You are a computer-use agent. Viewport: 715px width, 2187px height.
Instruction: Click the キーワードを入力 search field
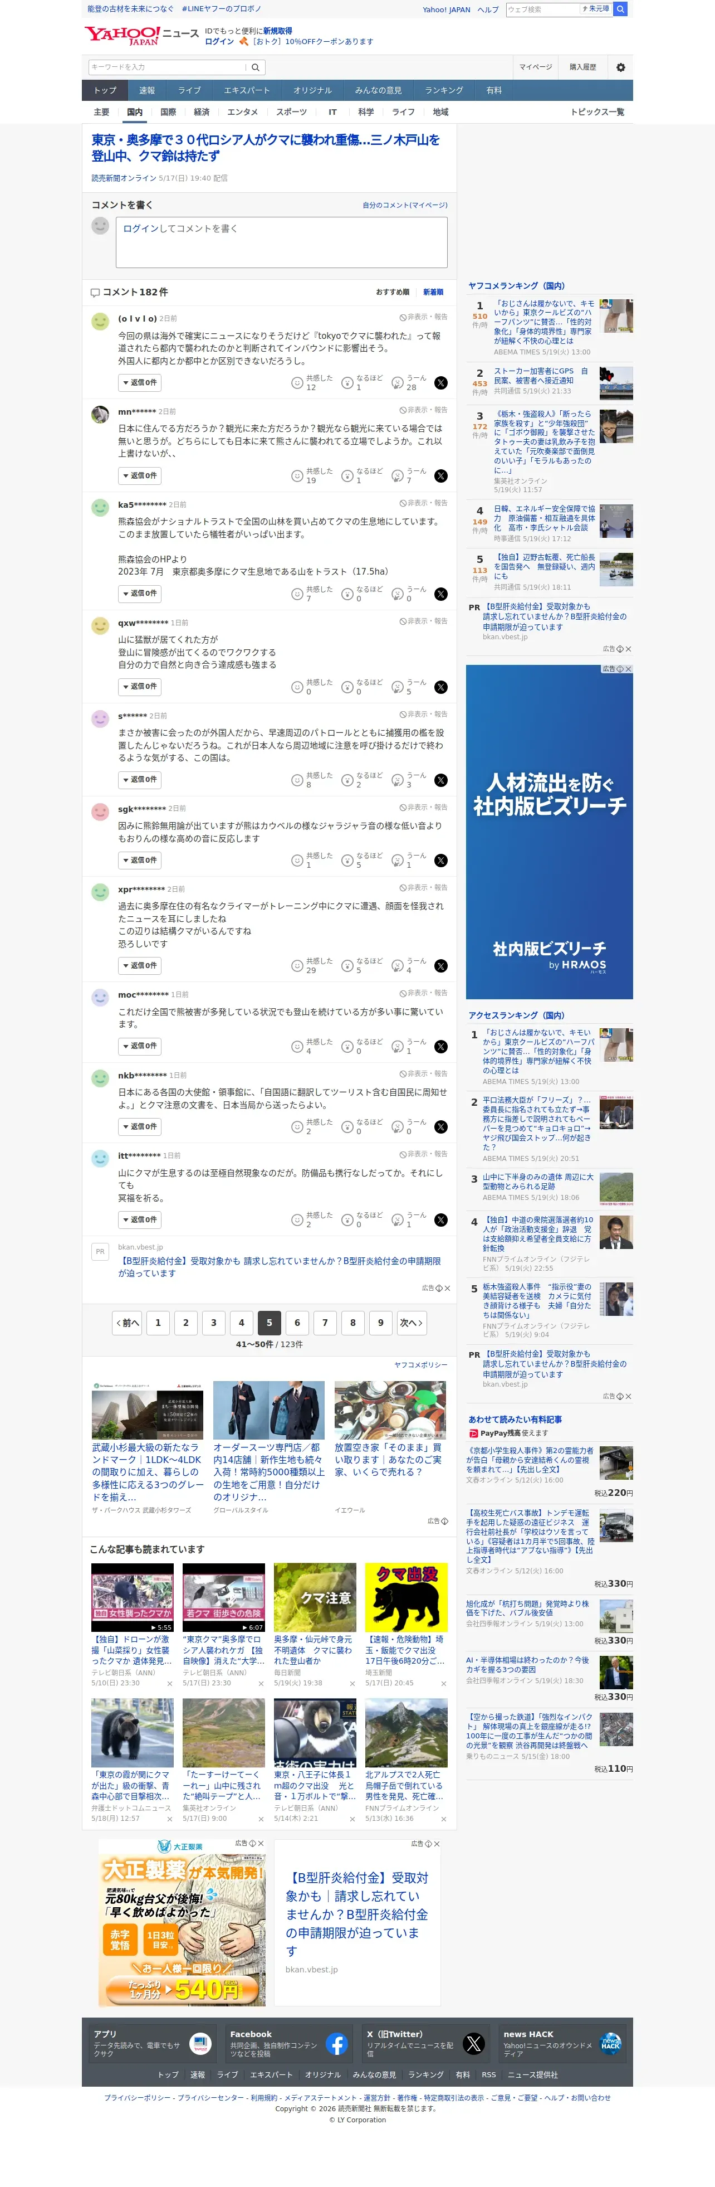coord(168,67)
